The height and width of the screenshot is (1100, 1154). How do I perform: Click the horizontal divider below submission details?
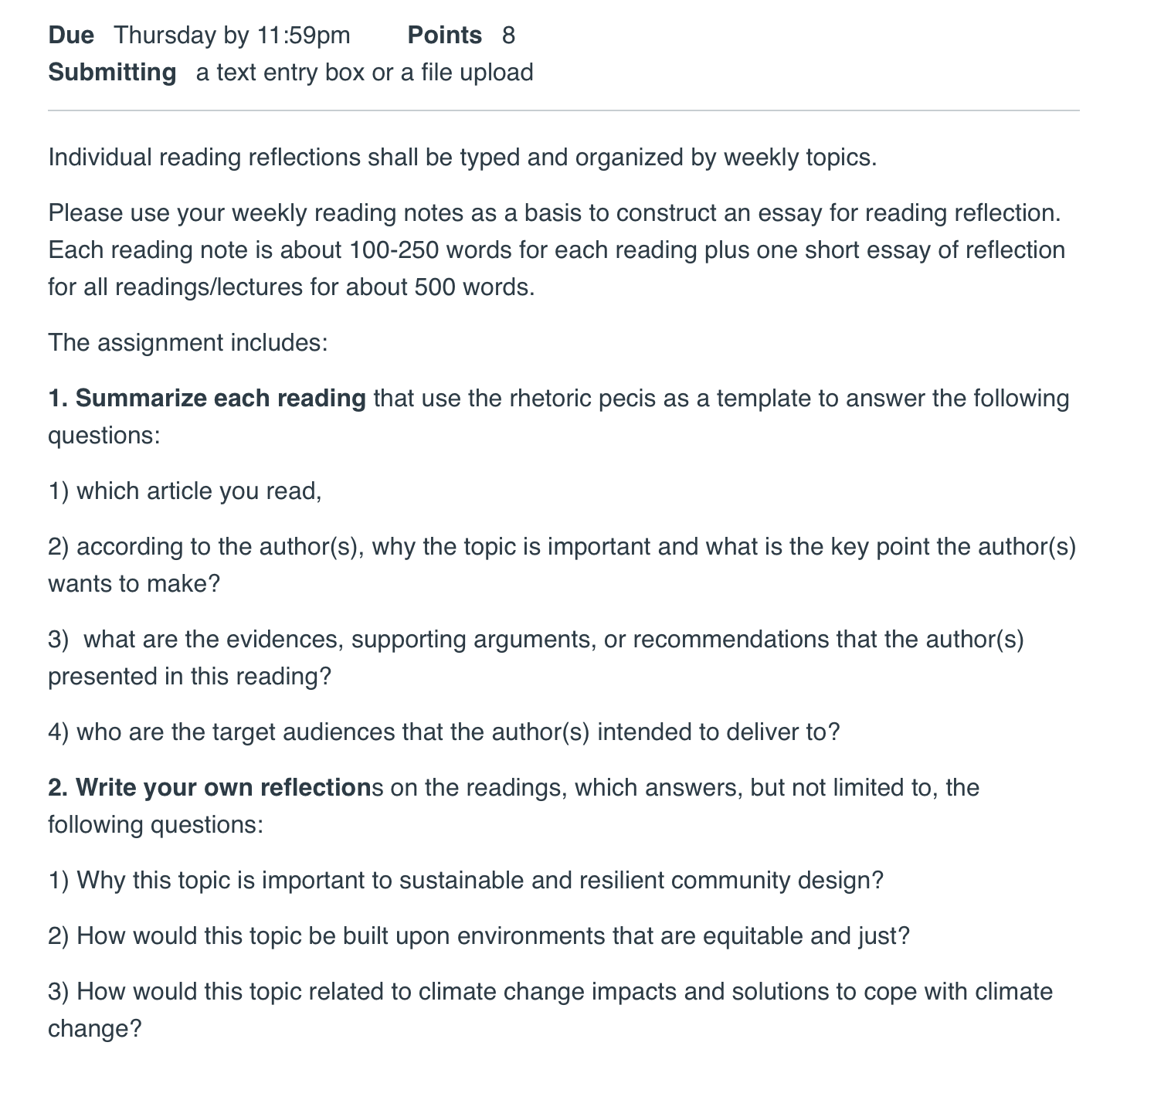563,110
